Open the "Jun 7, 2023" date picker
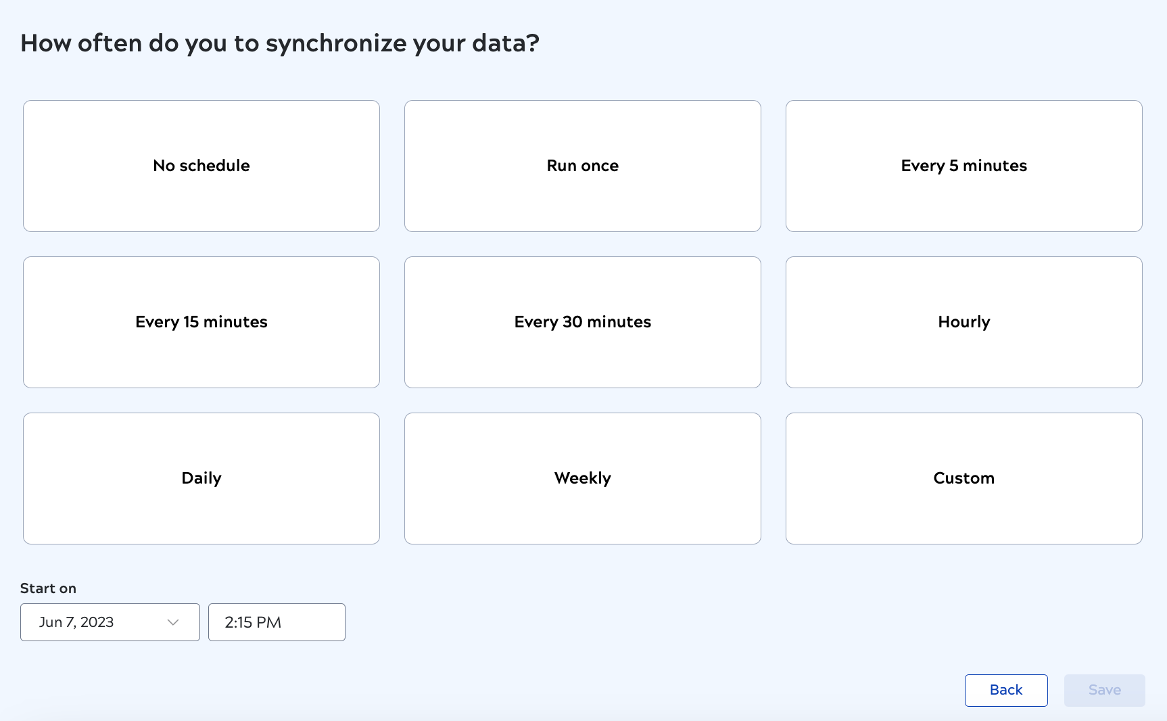This screenshot has width=1167, height=721. coord(95,622)
